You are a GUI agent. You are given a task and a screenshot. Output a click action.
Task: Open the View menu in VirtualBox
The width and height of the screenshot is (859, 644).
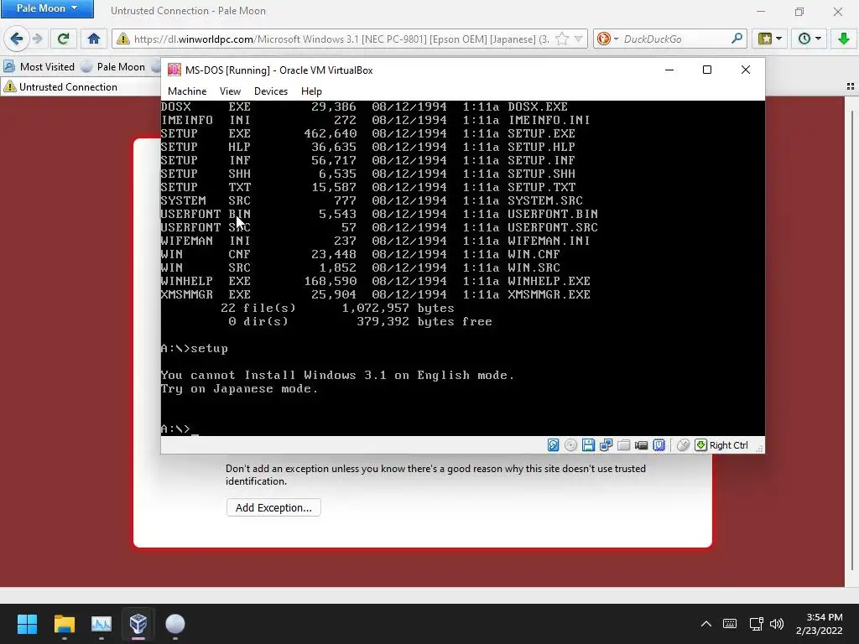pyautogui.click(x=230, y=91)
